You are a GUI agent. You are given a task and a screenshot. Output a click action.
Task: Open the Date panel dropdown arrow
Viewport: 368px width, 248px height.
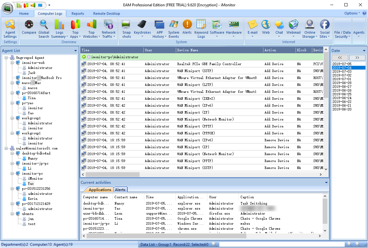[x=364, y=51]
